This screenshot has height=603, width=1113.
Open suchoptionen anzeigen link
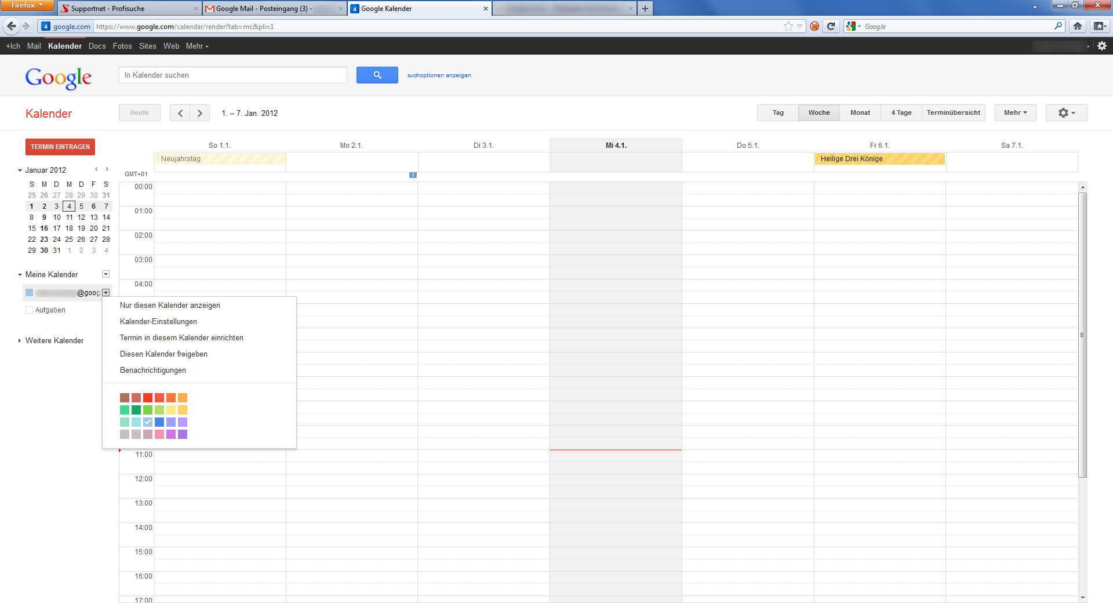point(439,75)
